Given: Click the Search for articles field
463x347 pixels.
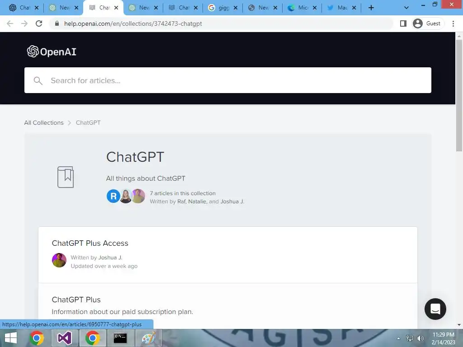Looking at the screenshot, I should [228, 80].
